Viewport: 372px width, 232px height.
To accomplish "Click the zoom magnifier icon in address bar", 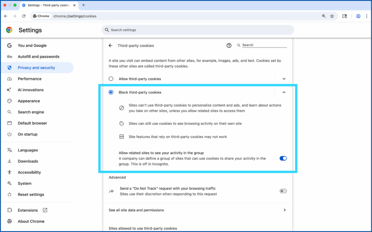I will [x=324, y=16].
